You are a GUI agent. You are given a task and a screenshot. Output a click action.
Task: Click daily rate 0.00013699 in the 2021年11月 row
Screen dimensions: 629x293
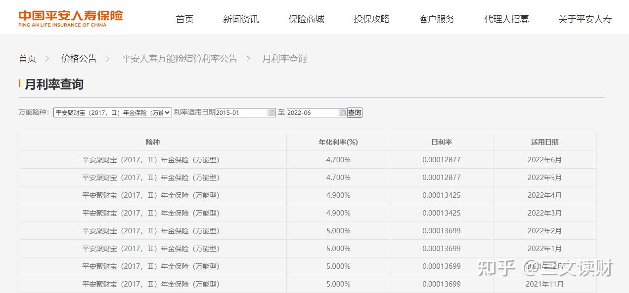[x=442, y=284]
